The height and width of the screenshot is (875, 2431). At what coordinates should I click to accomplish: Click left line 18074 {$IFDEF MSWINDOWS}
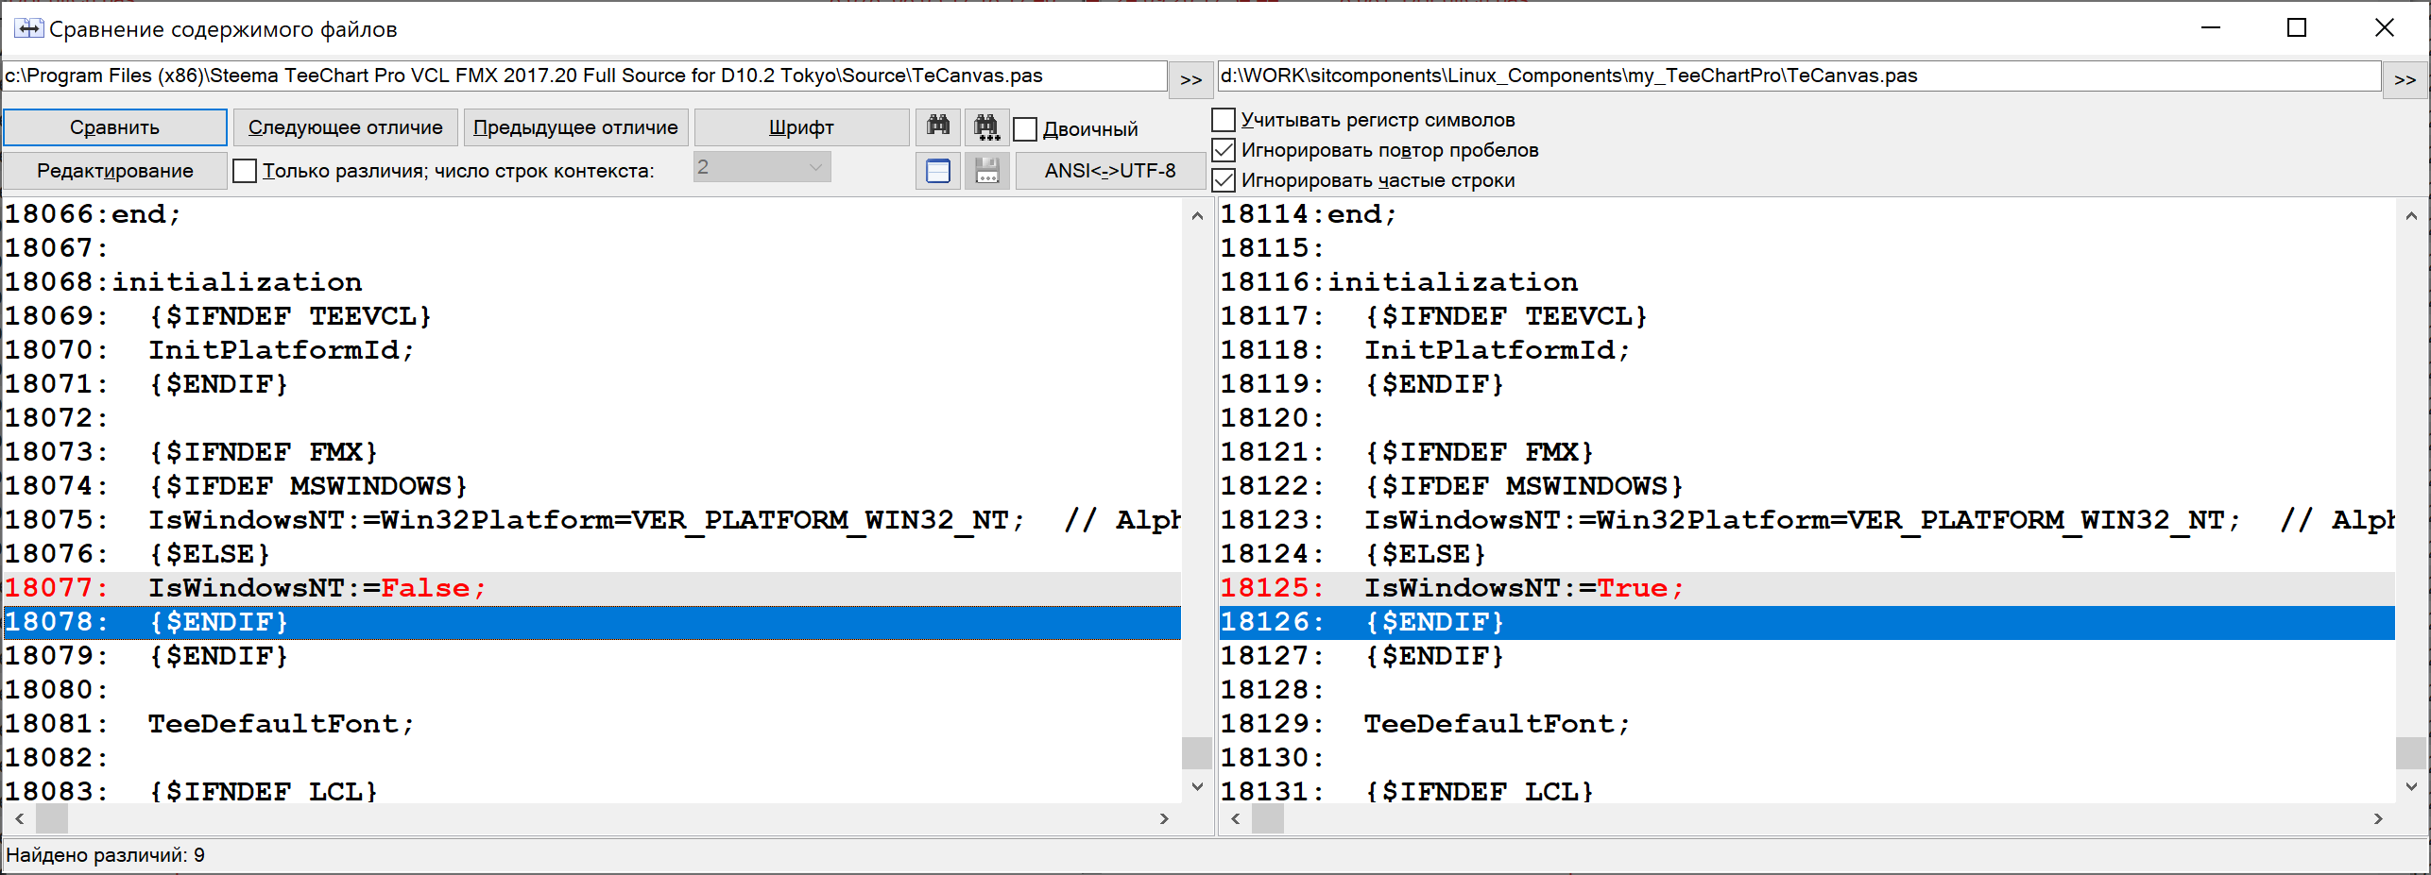(x=592, y=486)
